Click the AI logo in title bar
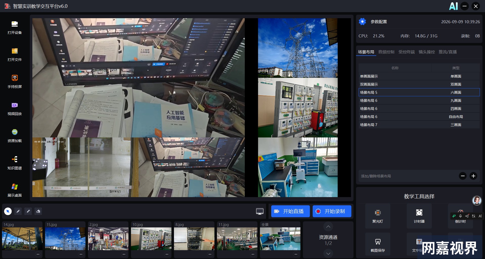 453,6
